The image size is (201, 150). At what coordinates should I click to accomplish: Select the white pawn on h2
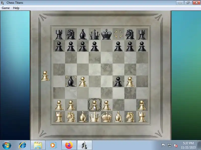[142, 105]
